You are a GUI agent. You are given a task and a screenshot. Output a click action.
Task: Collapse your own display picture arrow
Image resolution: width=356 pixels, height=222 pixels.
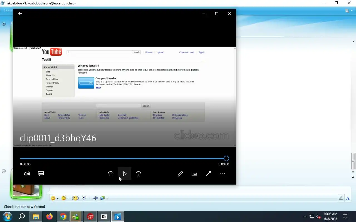4,171
